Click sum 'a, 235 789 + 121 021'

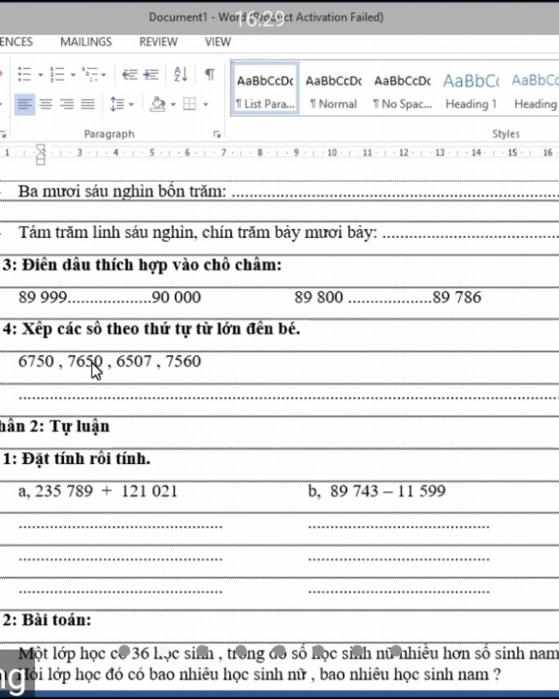coord(98,491)
